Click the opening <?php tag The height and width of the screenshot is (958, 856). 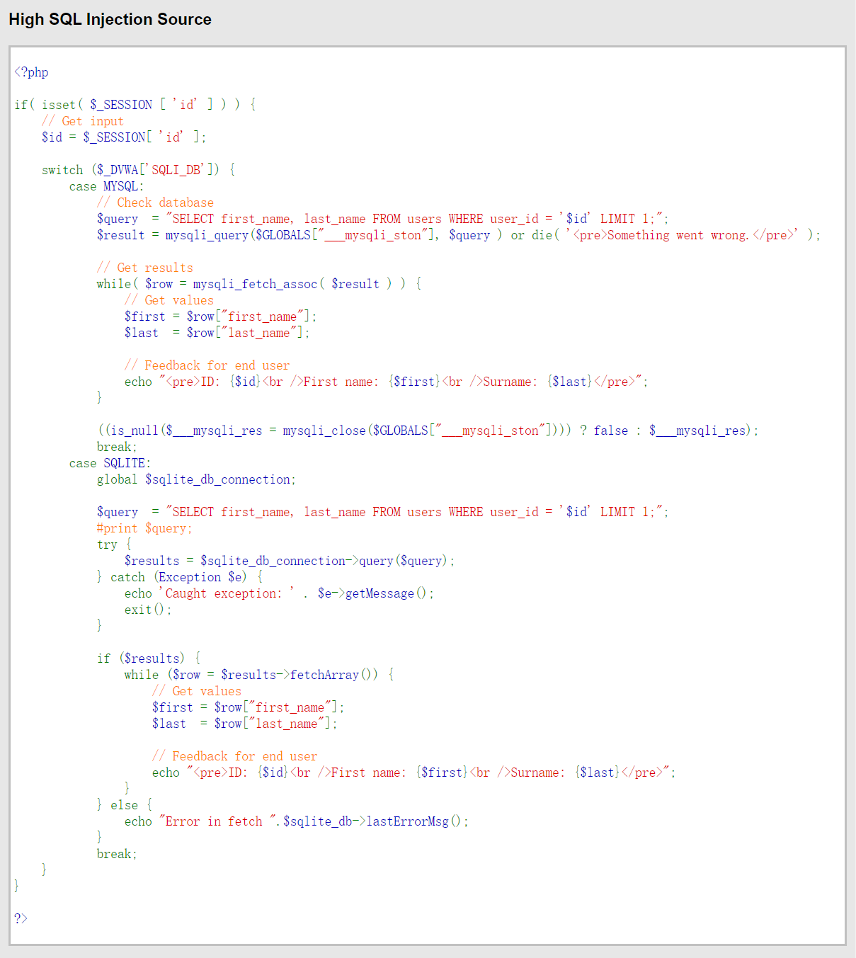pos(31,72)
